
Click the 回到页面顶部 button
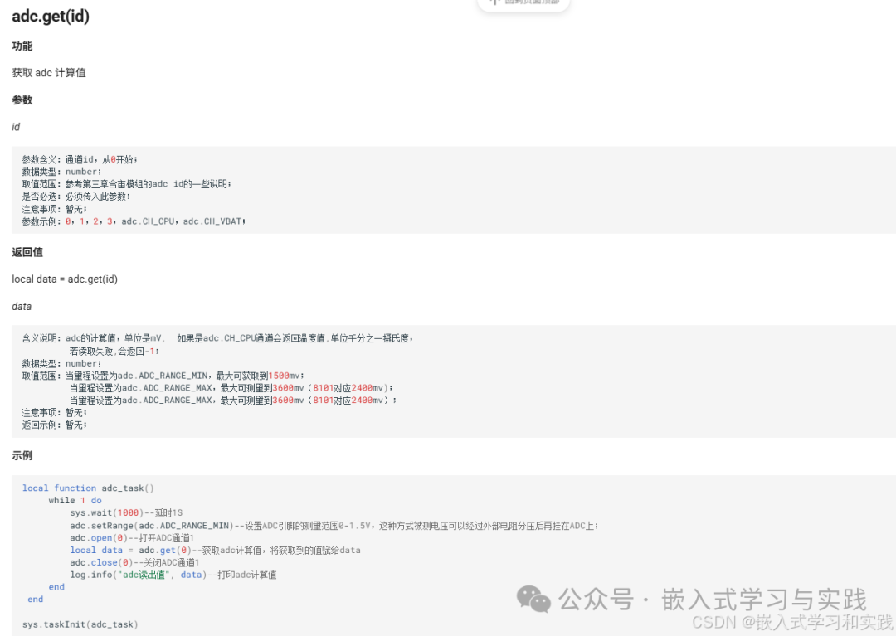pyautogui.click(x=523, y=2)
